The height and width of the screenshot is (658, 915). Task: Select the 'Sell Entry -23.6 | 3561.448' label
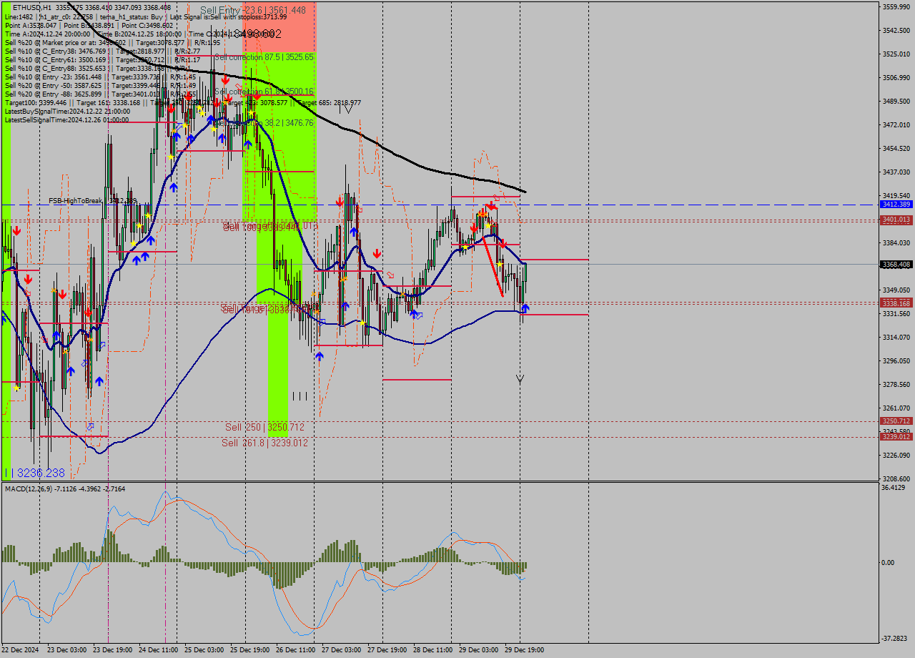click(x=253, y=10)
